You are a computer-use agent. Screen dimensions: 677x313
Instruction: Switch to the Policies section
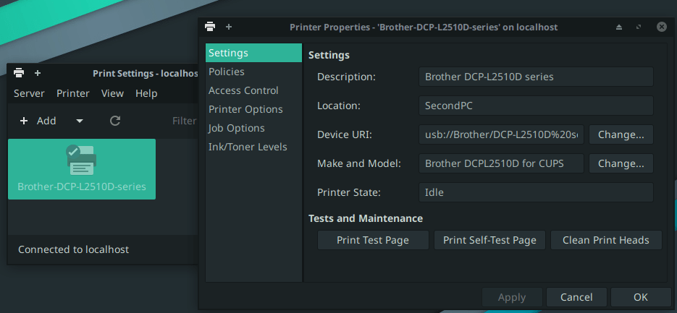(x=253, y=72)
